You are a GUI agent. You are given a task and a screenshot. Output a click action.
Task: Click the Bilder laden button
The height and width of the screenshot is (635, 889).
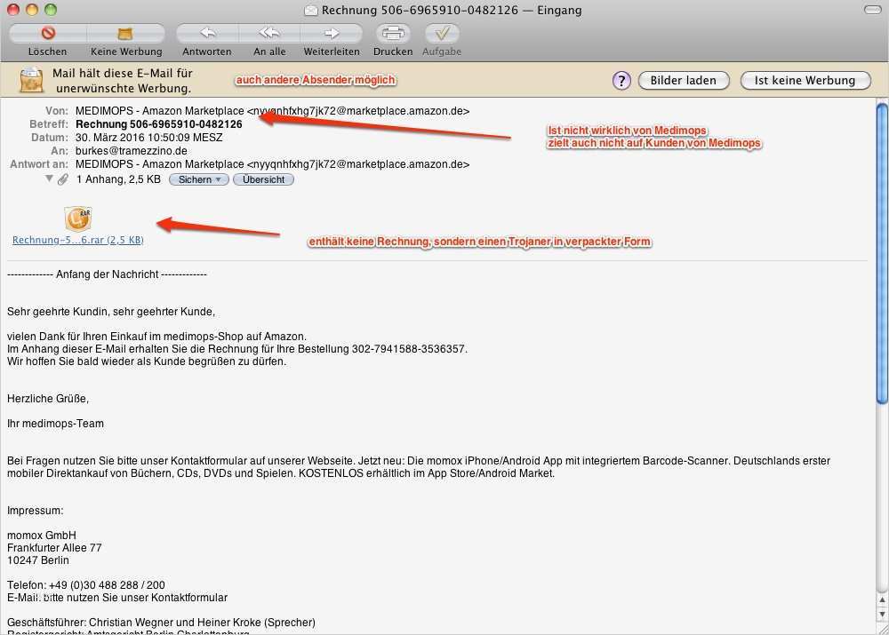[x=683, y=81]
